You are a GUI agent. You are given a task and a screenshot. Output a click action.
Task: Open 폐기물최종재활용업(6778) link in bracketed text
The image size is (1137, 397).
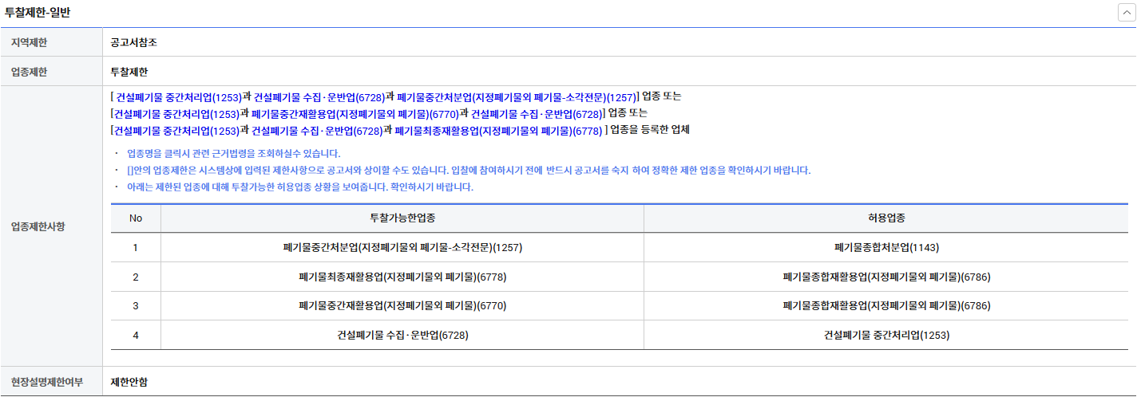(498, 130)
